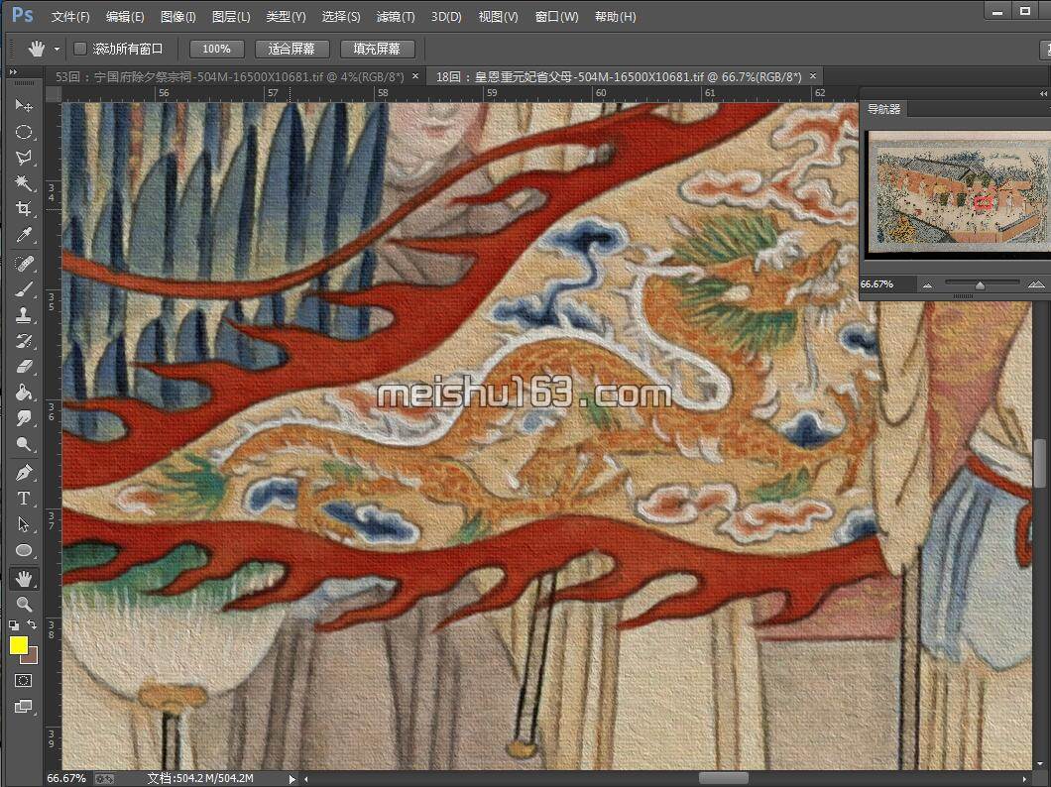Open the 帮助(H) menu
1051x787 pixels.
[x=616, y=17]
